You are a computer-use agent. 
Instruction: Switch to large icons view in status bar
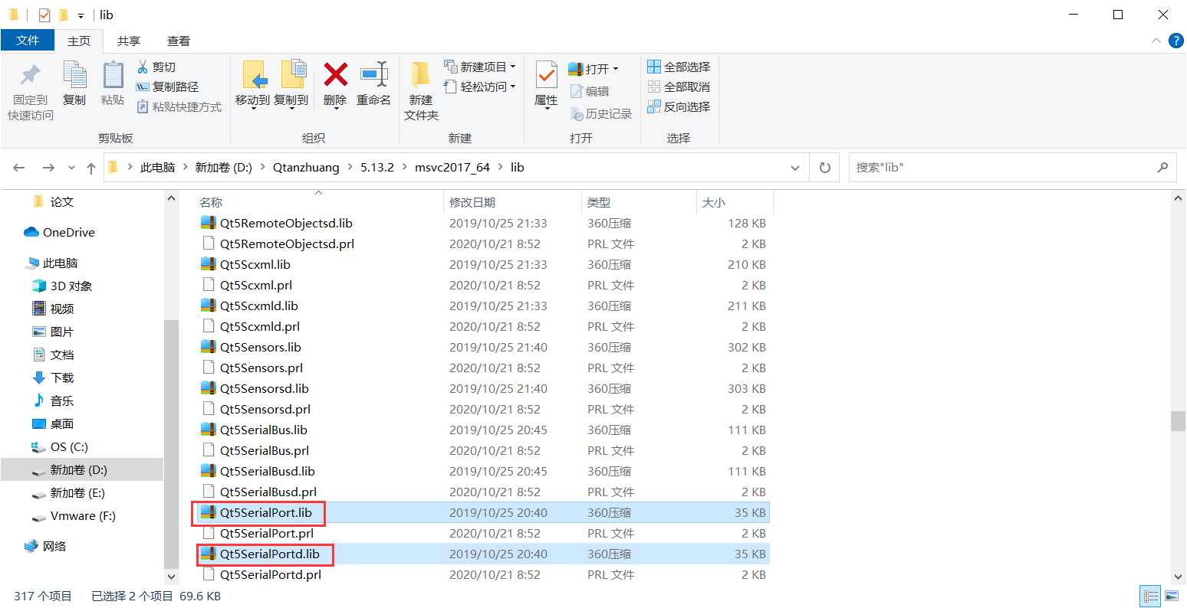1173,596
